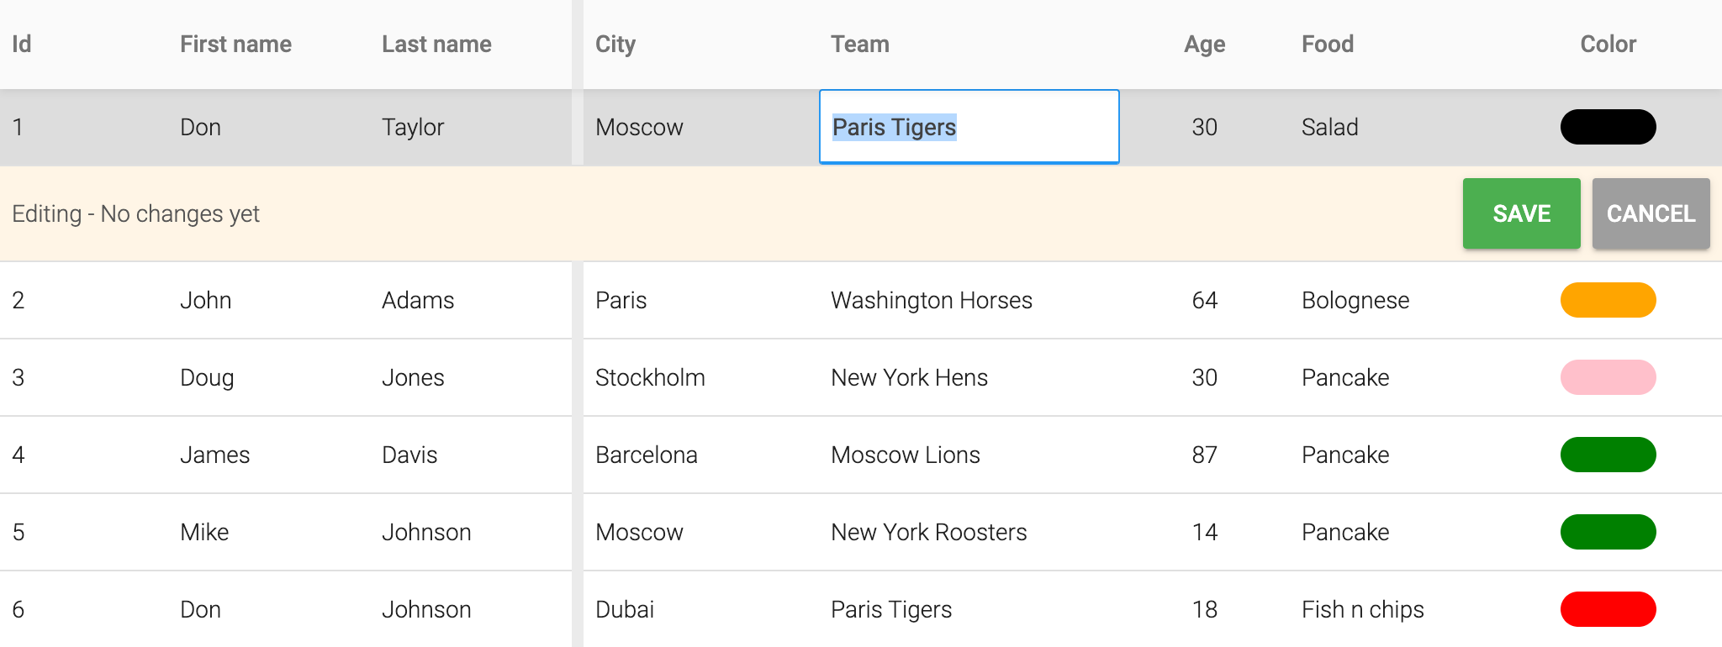The width and height of the screenshot is (1722, 647).
Task: Click the Food column header
Action: tap(1328, 44)
